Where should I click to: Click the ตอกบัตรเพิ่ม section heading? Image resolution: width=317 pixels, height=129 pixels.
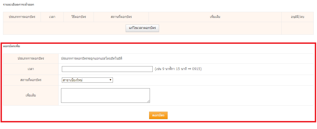point(12,46)
